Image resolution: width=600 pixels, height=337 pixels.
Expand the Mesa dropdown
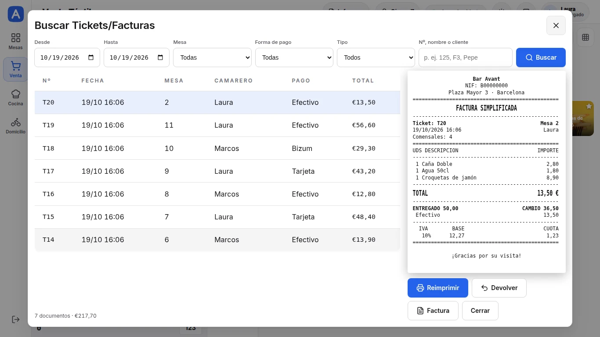212,57
